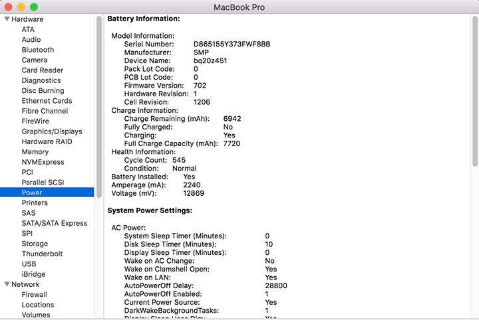The height and width of the screenshot is (320, 479).
Task: Select the Hardware category heading
Action: pyautogui.click(x=27, y=19)
